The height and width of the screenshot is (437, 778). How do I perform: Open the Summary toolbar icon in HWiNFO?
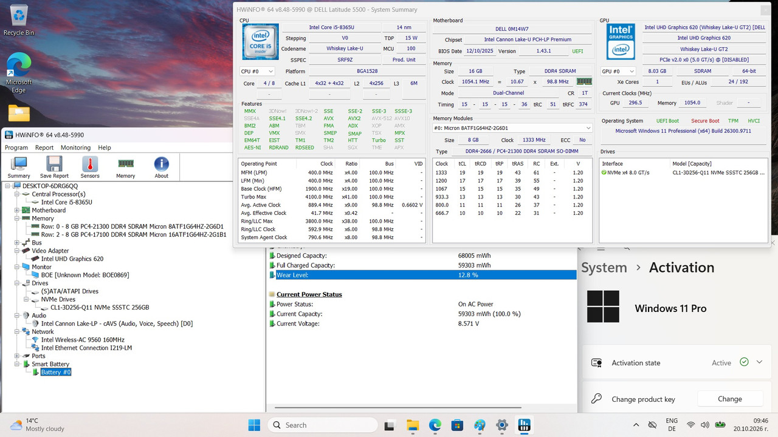[19, 168]
